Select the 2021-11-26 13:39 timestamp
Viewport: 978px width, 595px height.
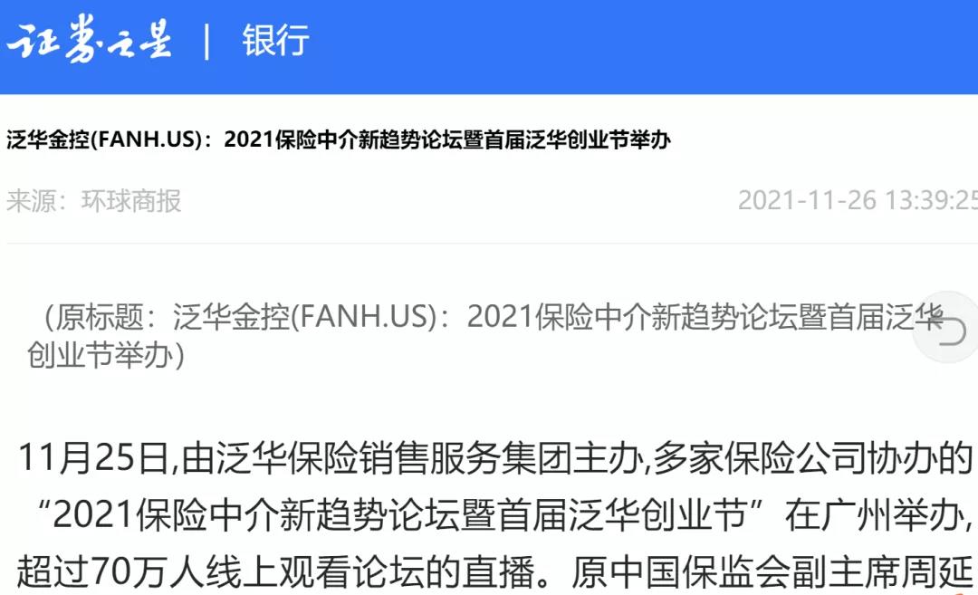pos(858,200)
